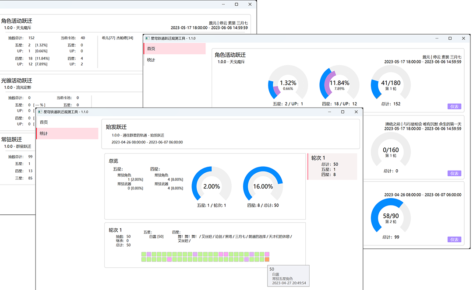Click the 16.00% four-star donut chart
This screenshot has width=473, height=290.
click(263, 186)
